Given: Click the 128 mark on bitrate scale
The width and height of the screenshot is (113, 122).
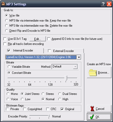Looking at the screenshot, I should pos(50,84).
